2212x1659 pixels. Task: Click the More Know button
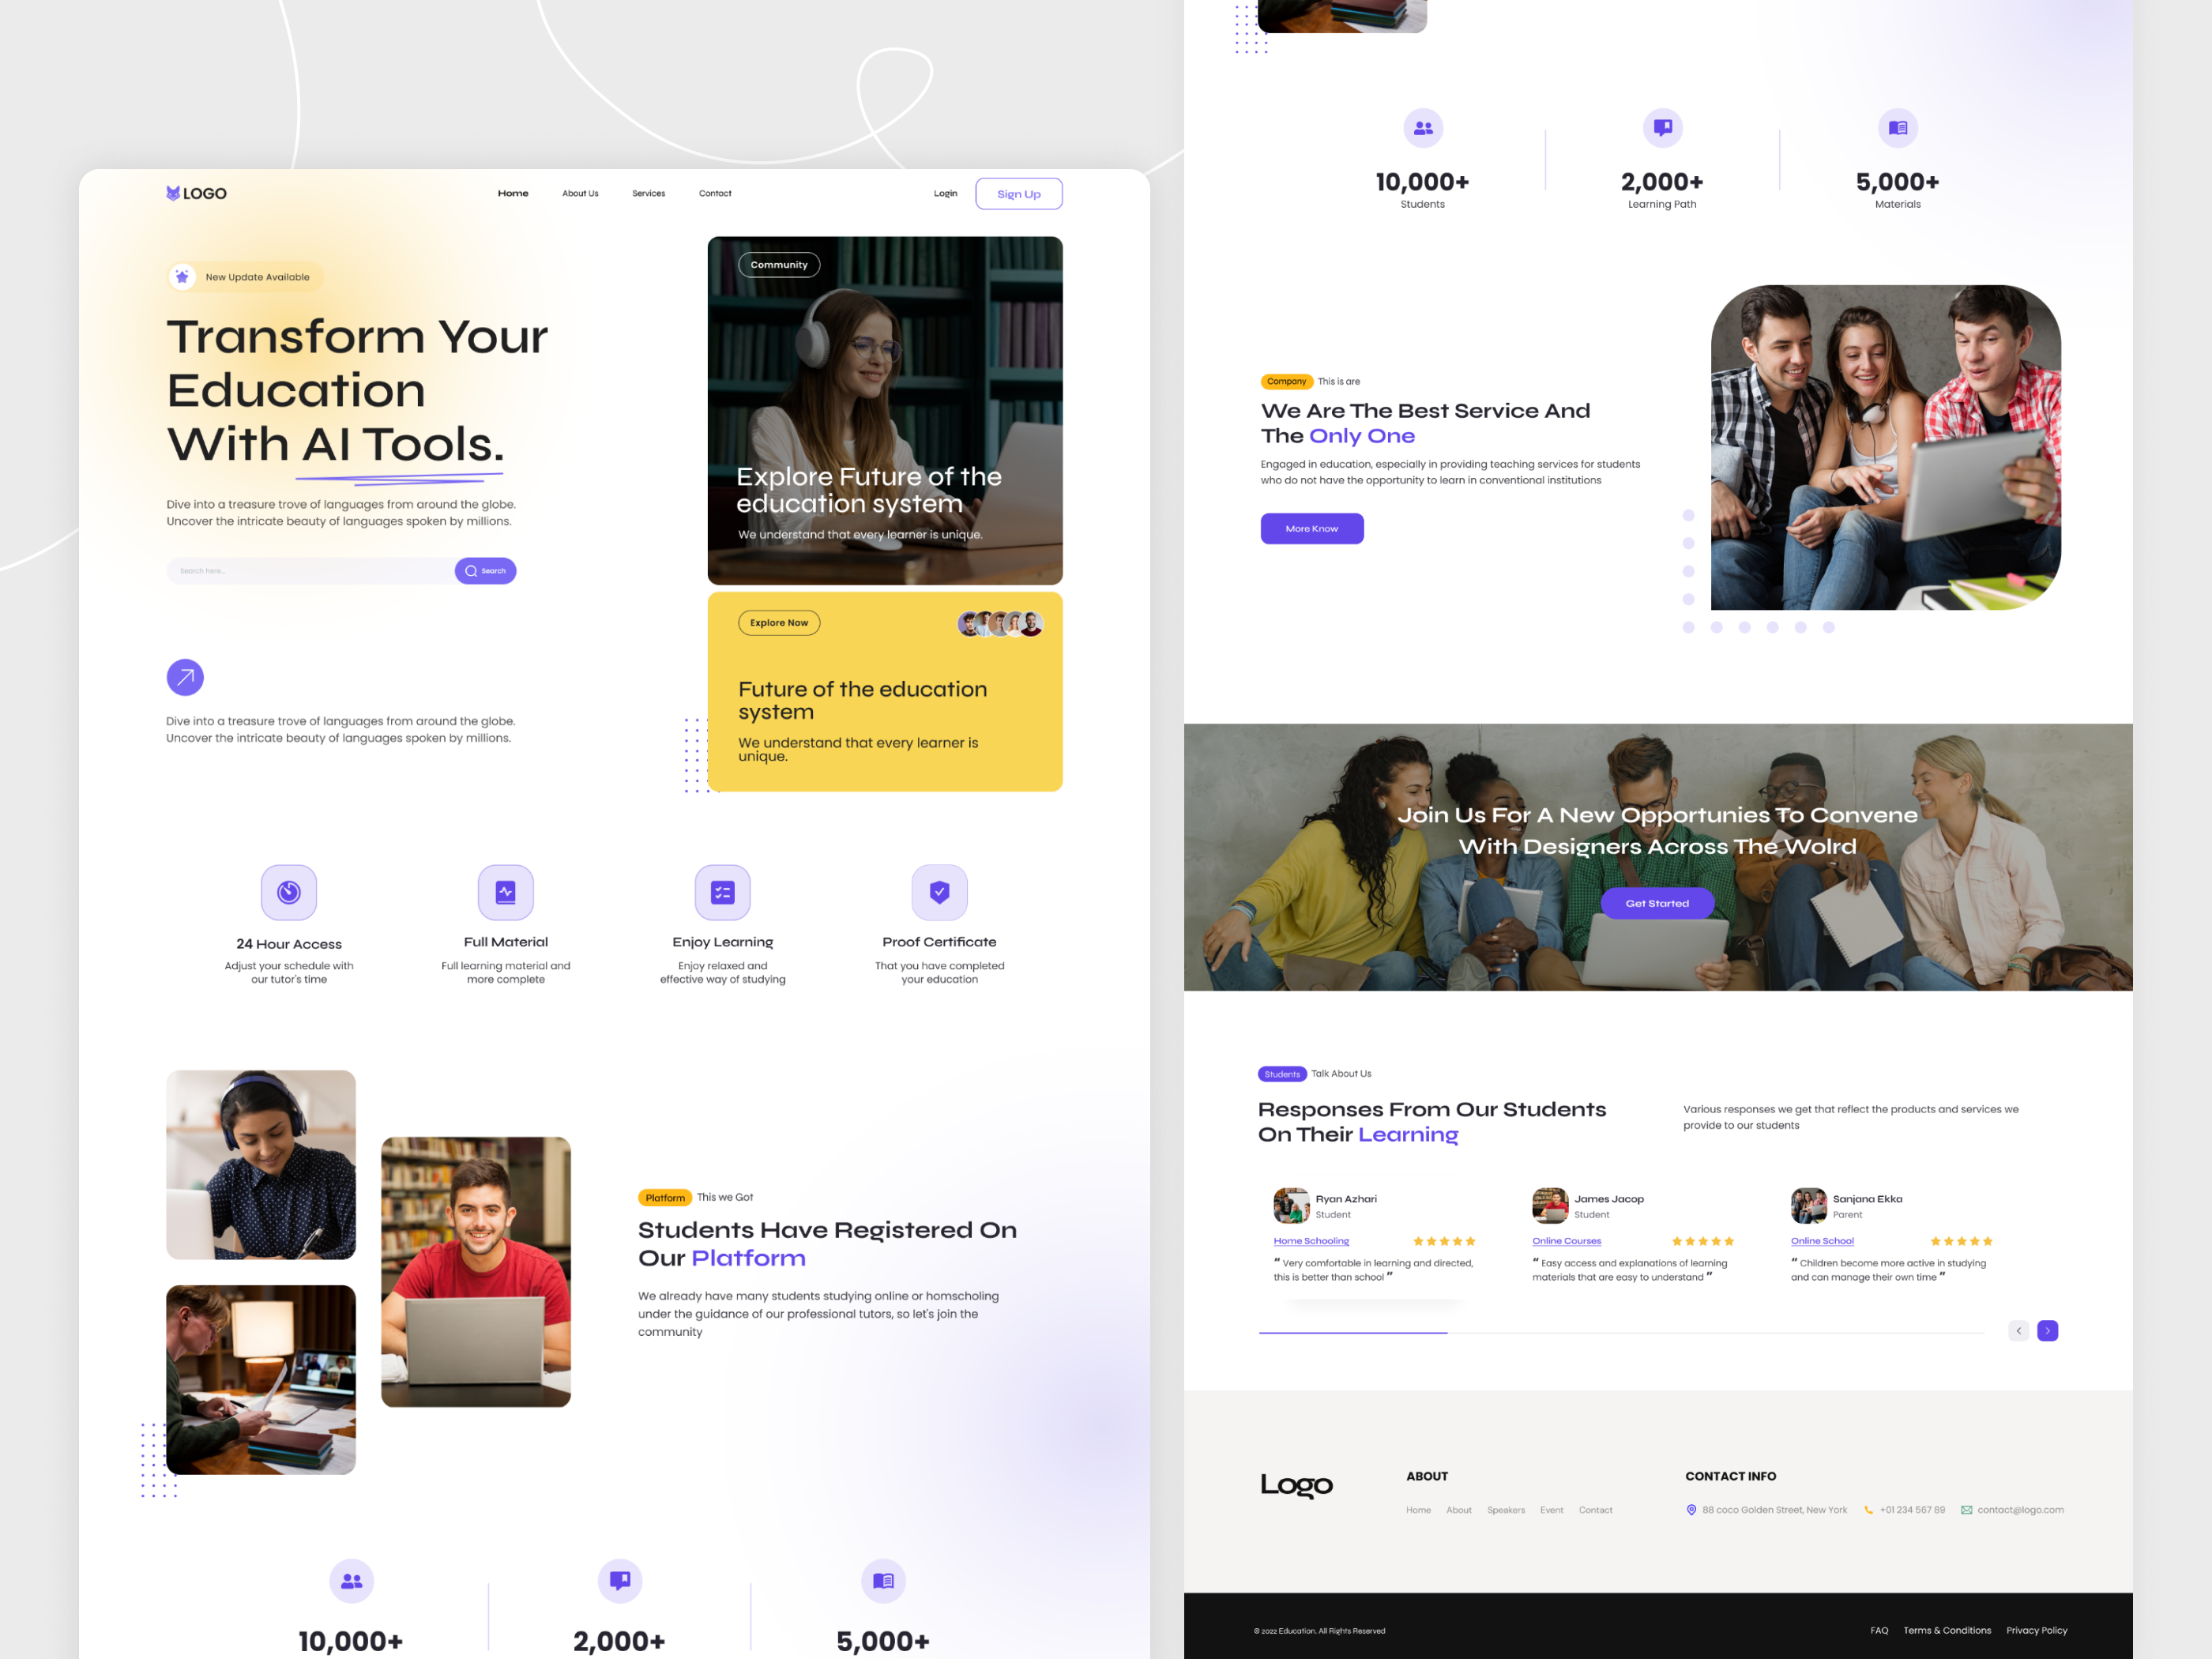(1312, 528)
